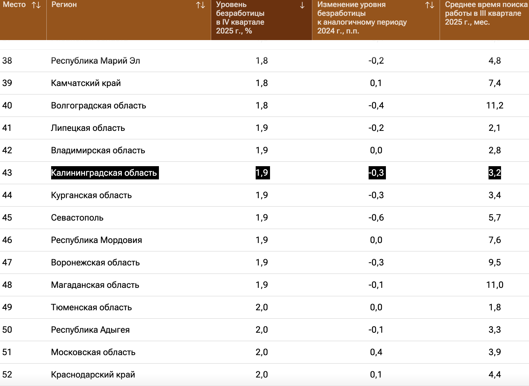The height and width of the screenshot is (386, 529).
Task: Click the sort arrows next to Место
Action: 36,5
